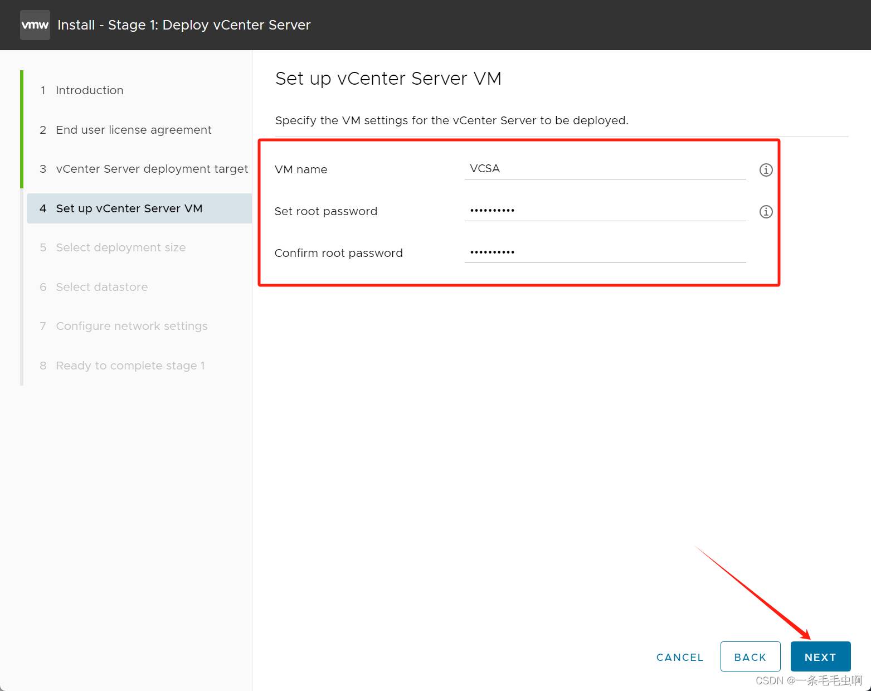Click the VM name label
Screen dimensions: 871x691
pos(301,169)
